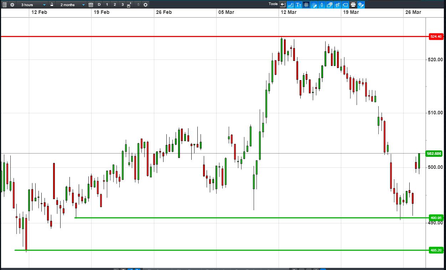Save layout to slot 4 disk icon

point(129,5)
